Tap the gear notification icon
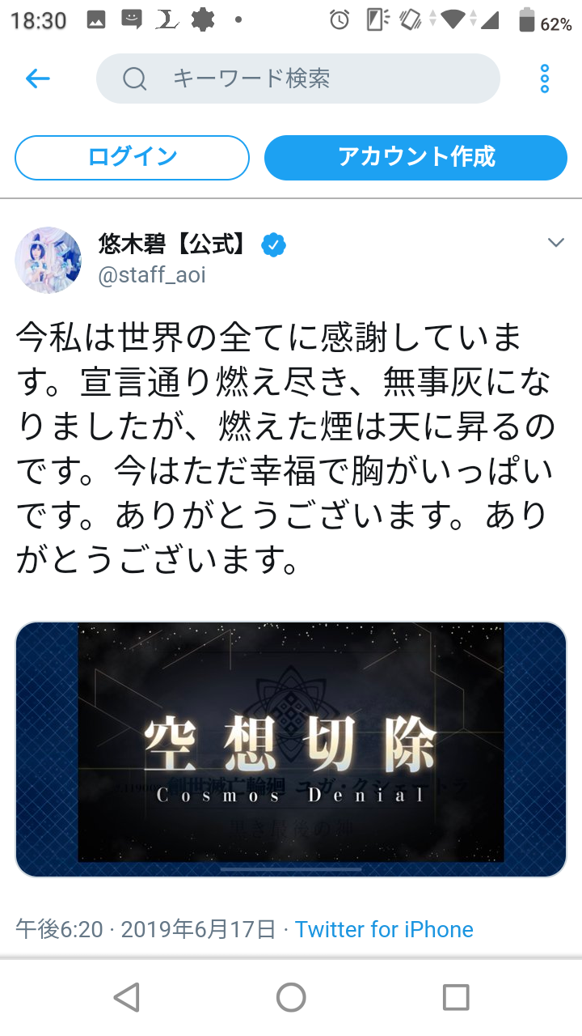The height and width of the screenshot is (1036, 582). (203, 21)
